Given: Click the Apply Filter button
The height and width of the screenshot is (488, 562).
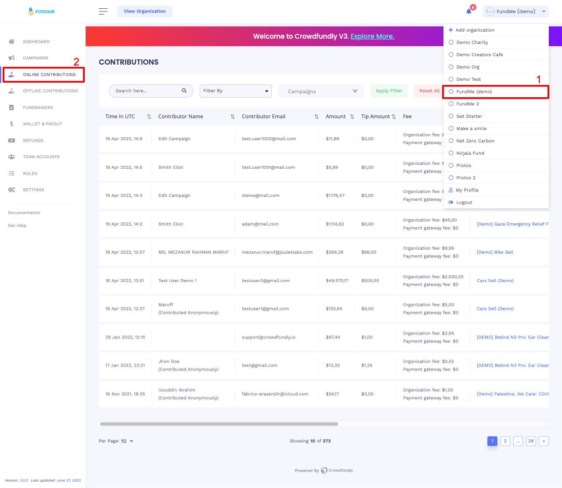Looking at the screenshot, I should (389, 91).
